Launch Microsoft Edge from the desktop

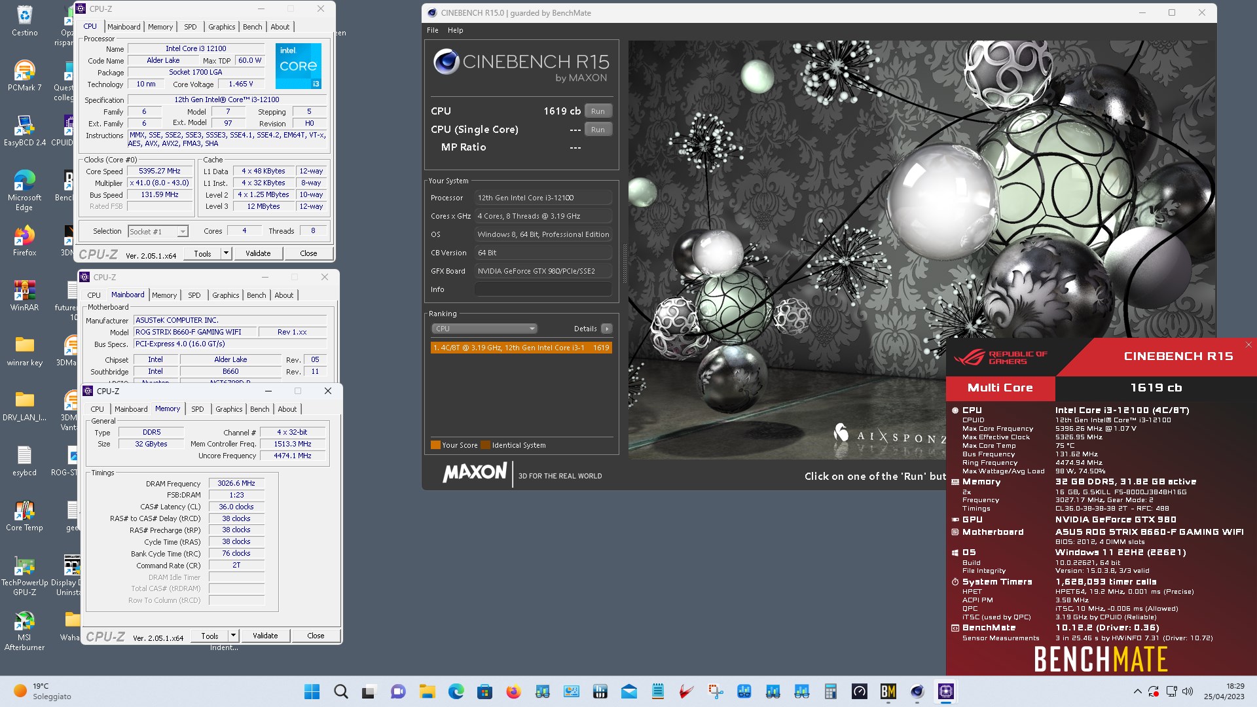24,190
